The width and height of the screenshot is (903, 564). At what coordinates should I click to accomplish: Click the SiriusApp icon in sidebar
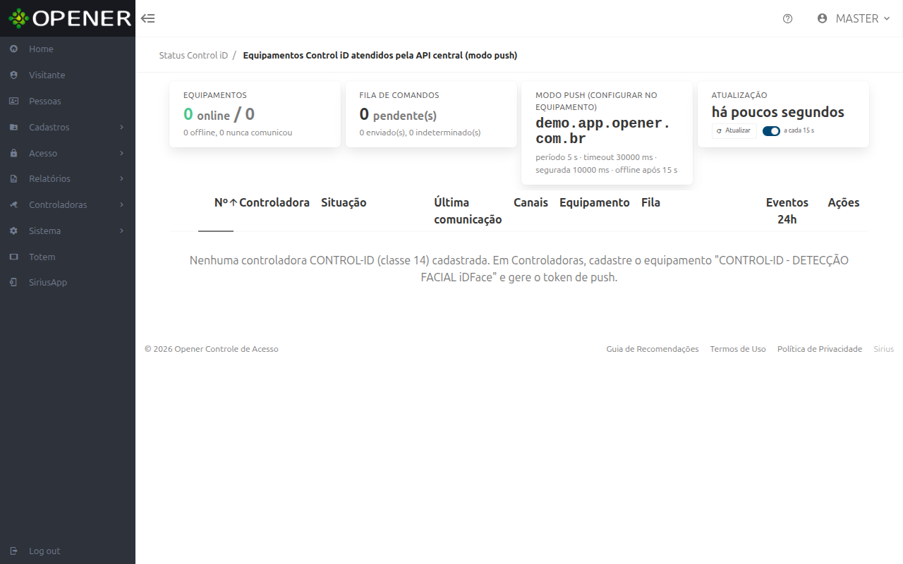[x=14, y=282]
